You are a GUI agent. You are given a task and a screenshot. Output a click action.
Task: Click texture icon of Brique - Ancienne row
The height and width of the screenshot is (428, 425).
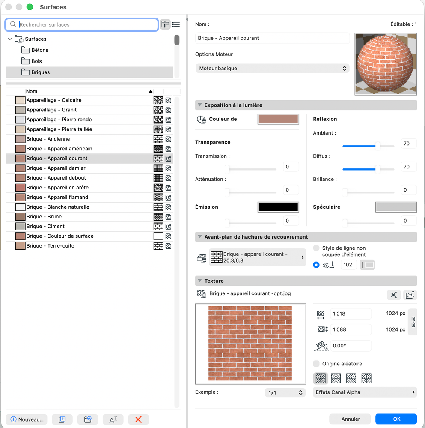tap(169, 139)
